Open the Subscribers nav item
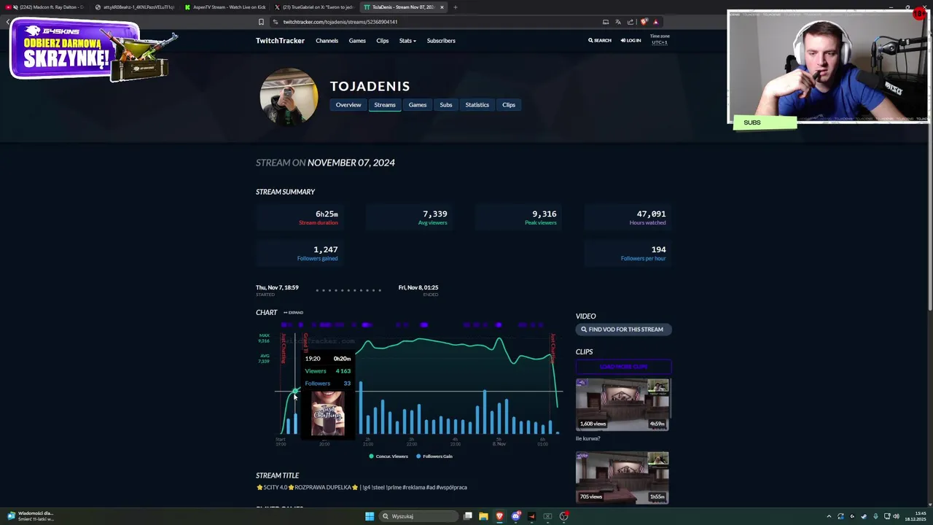 point(441,41)
